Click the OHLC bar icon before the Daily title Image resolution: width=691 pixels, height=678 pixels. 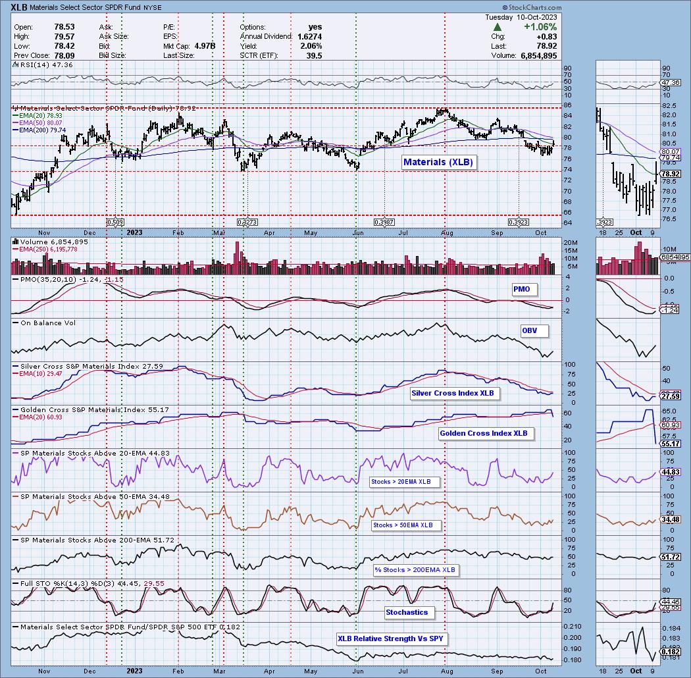[x=15, y=108]
